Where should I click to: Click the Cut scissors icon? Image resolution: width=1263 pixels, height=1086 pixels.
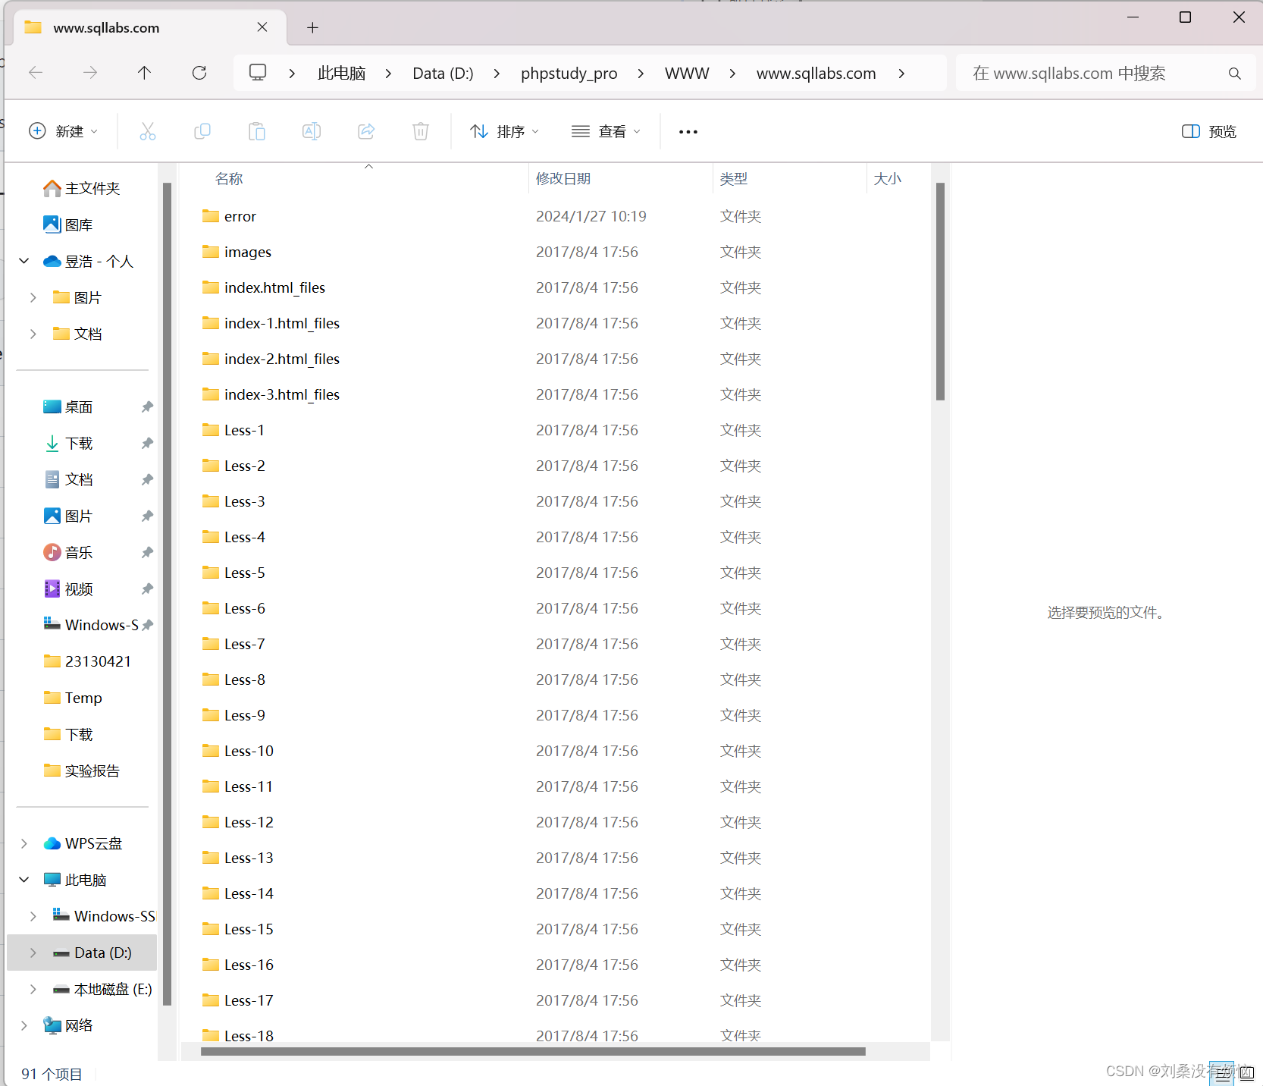click(x=148, y=131)
